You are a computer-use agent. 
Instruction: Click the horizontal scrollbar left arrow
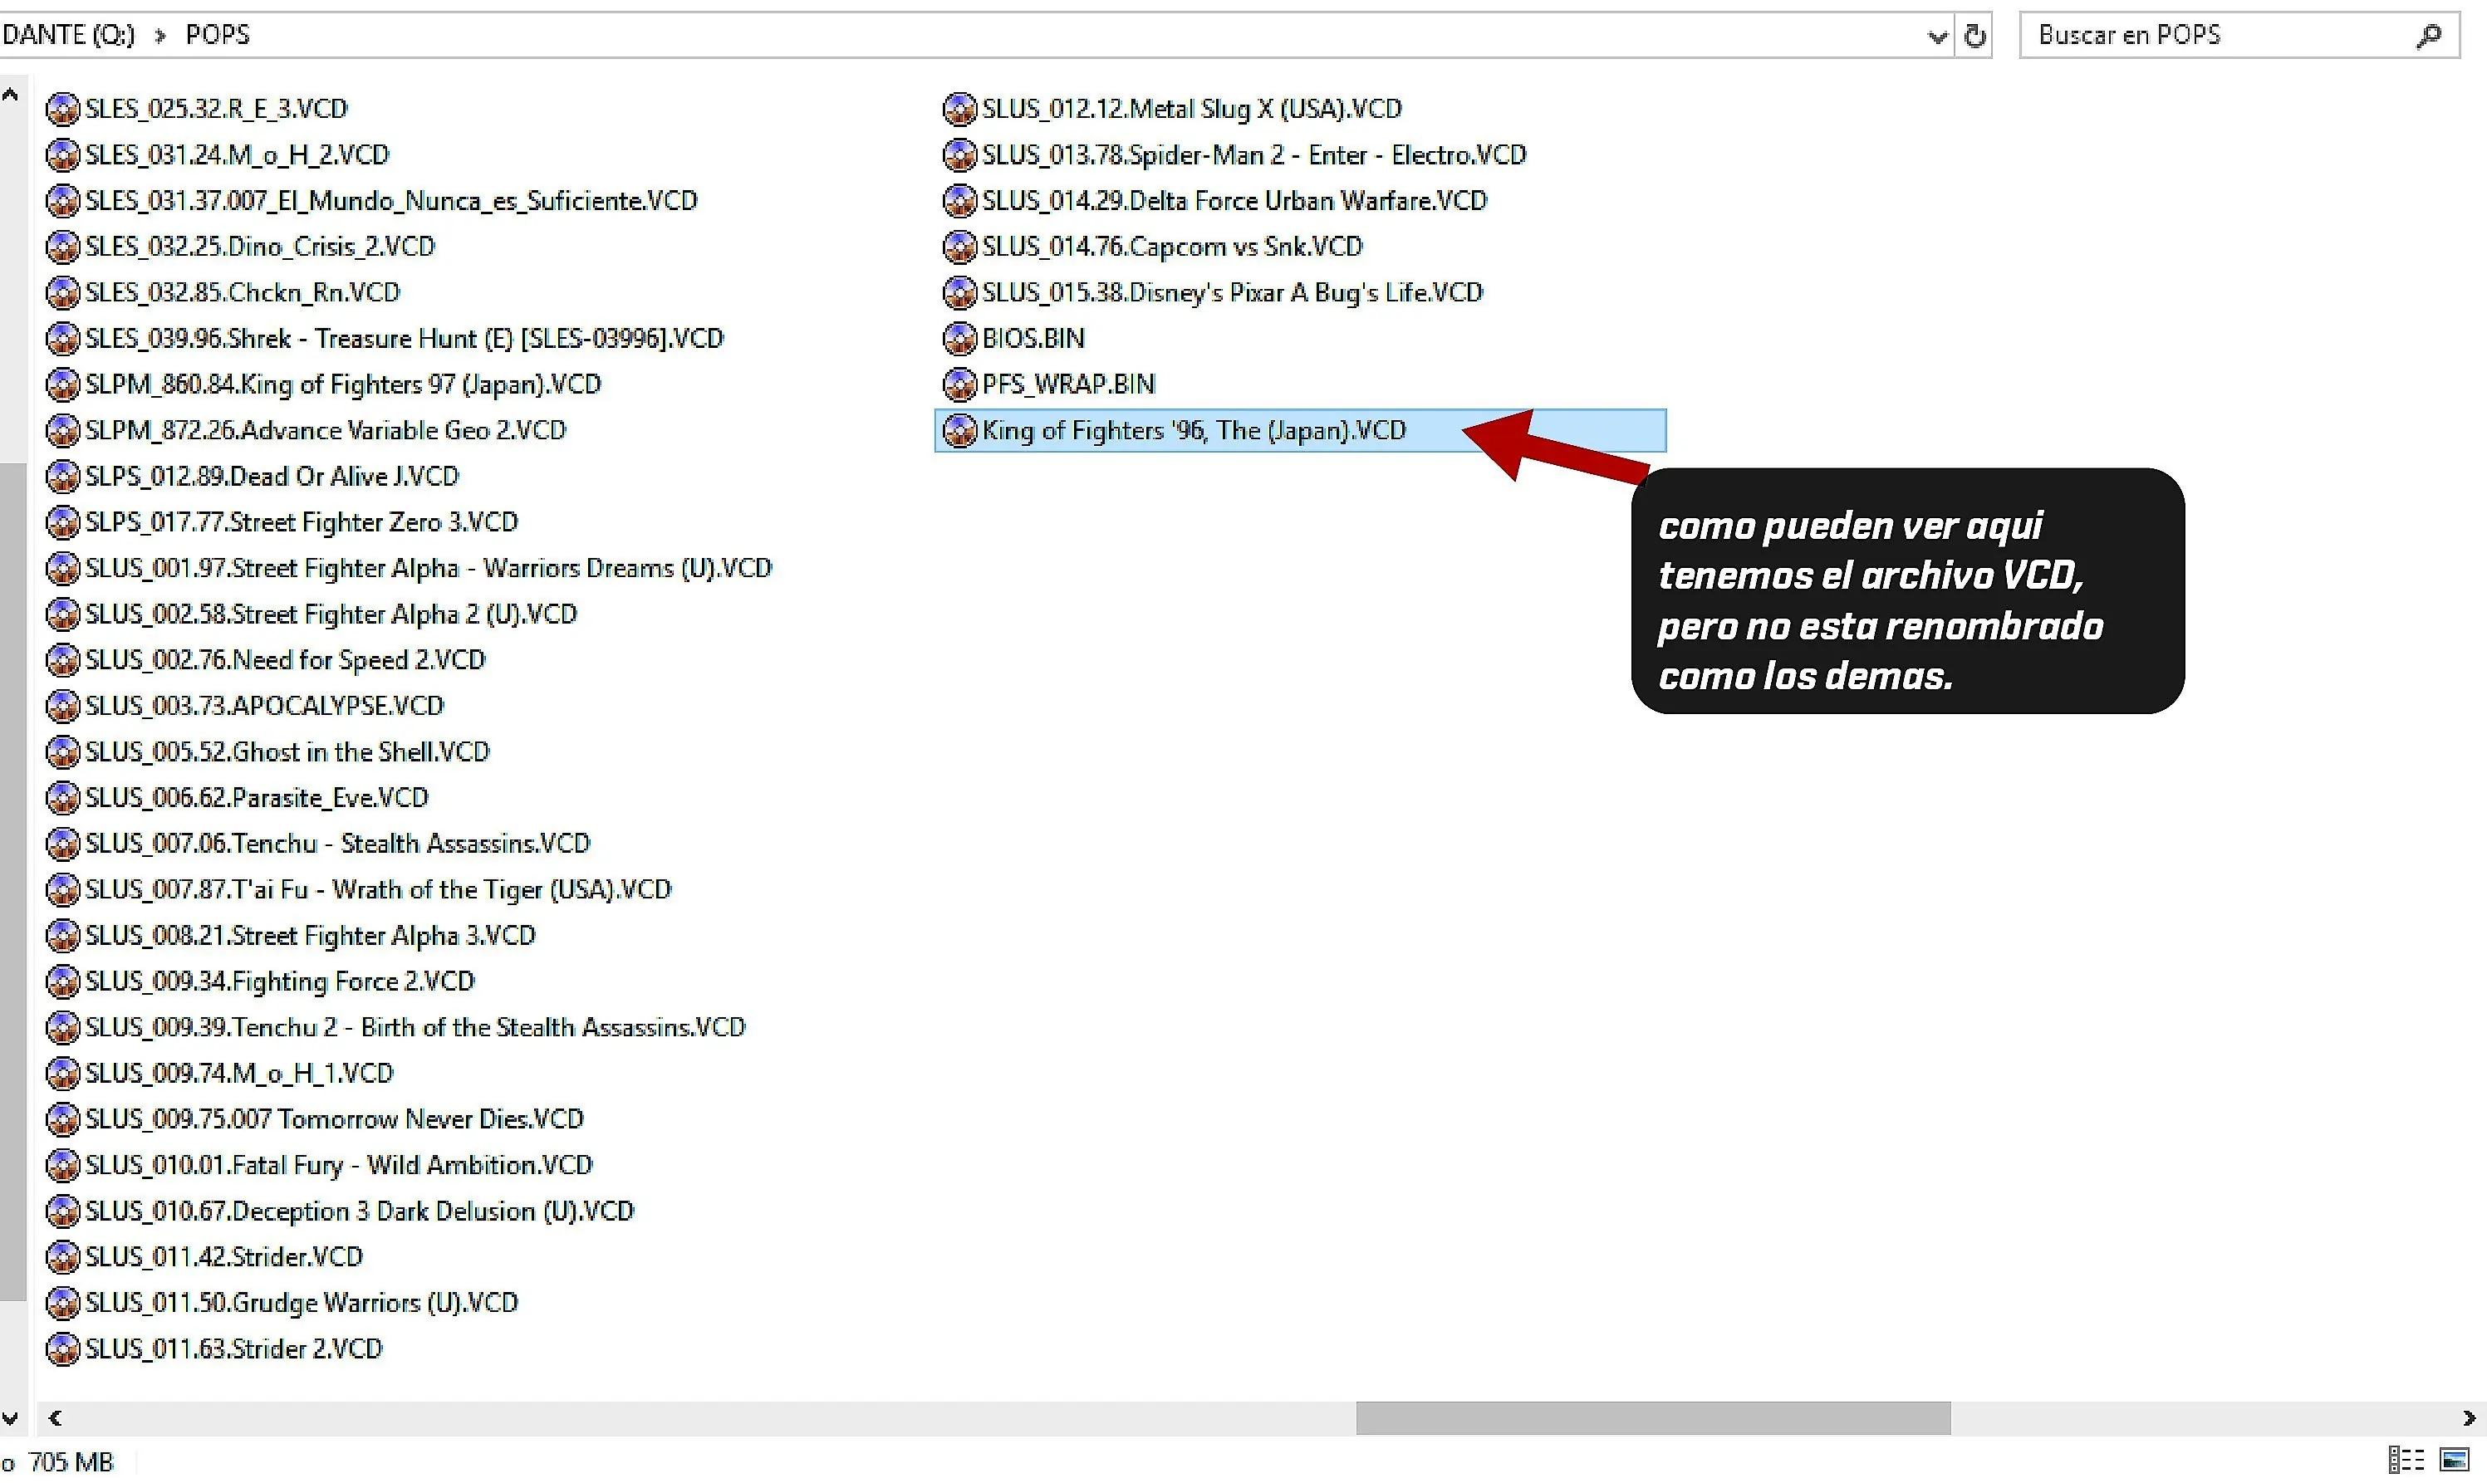pyautogui.click(x=55, y=1417)
